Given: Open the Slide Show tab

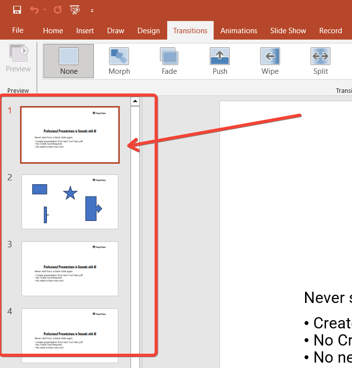Looking at the screenshot, I should pyautogui.click(x=288, y=30).
